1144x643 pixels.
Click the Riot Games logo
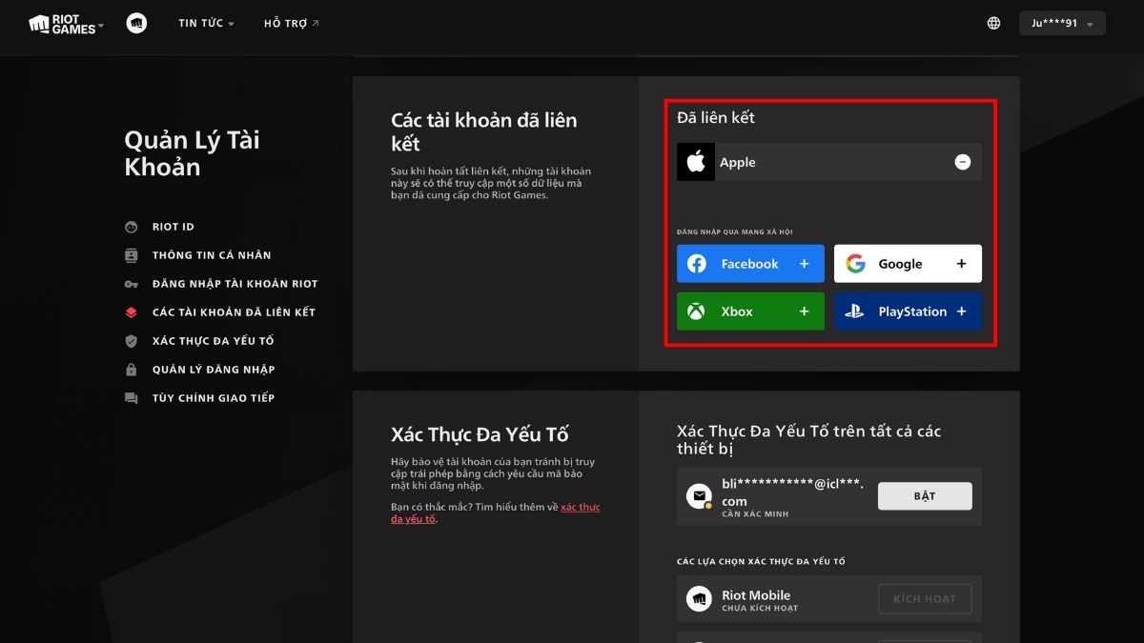tap(62, 23)
